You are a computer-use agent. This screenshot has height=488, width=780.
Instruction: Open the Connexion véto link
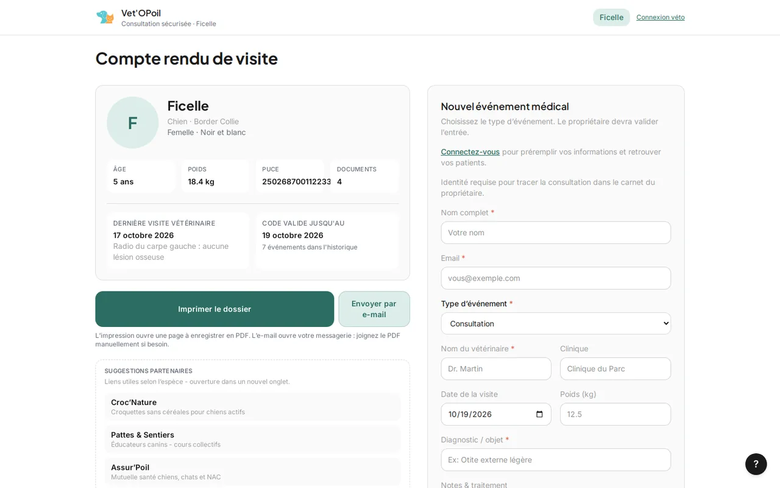pyautogui.click(x=661, y=17)
